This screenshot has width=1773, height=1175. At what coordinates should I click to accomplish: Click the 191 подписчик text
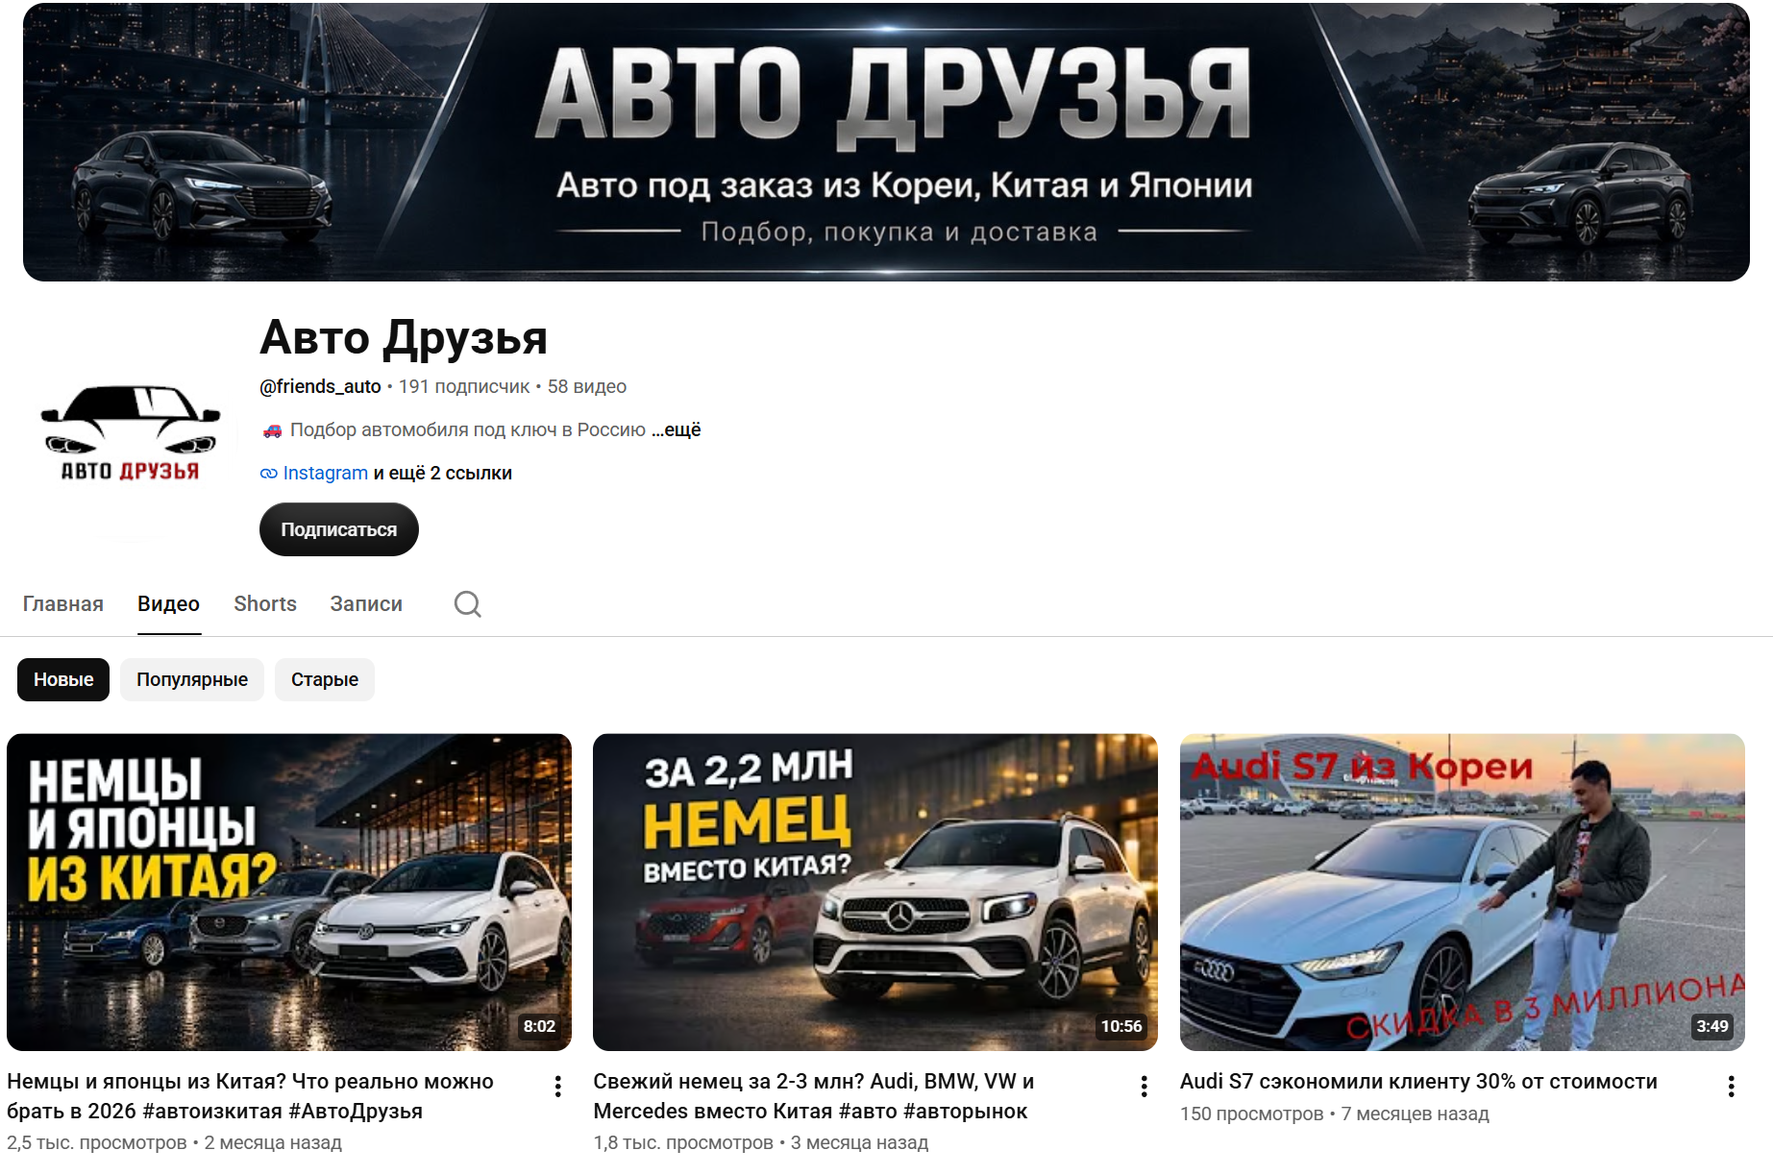coord(464,386)
